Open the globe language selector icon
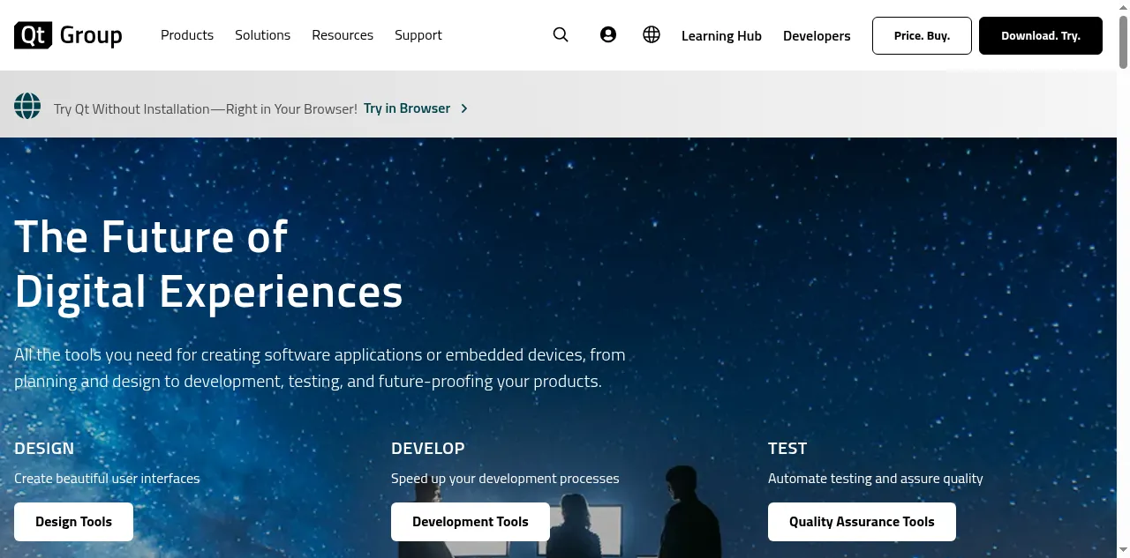The width and height of the screenshot is (1130, 558). pos(652,35)
